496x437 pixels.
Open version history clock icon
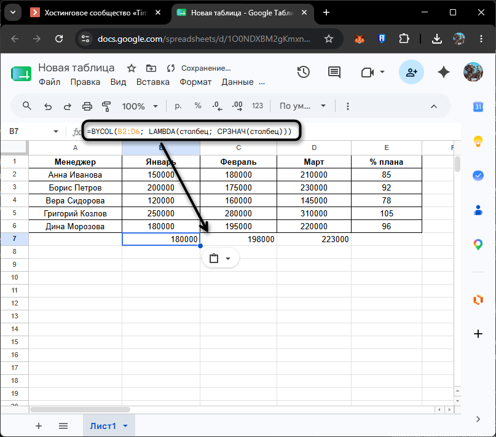tap(303, 72)
